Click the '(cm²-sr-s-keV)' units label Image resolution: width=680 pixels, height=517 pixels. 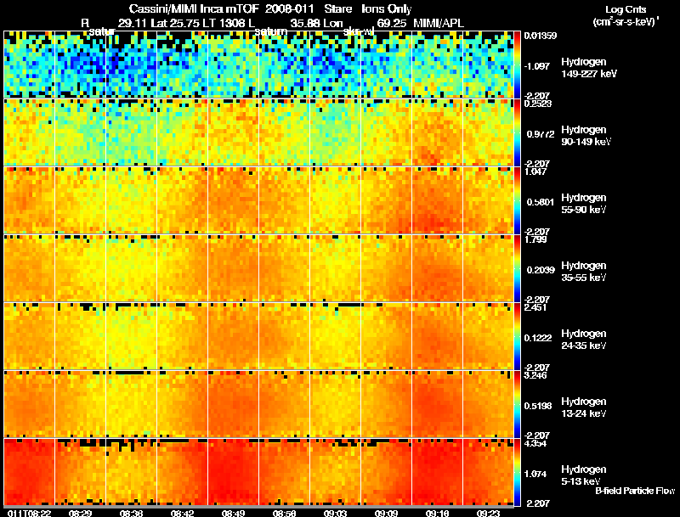[x=626, y=21]
